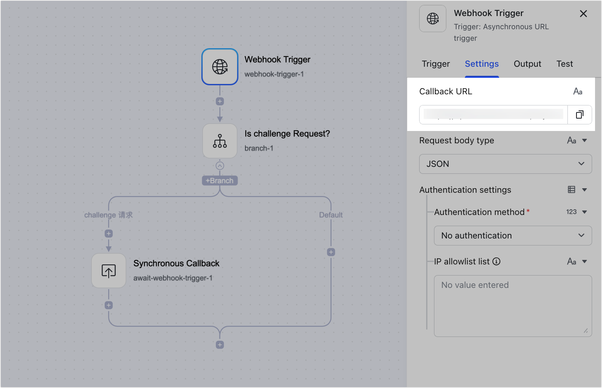Select the 'Is challenge Request?' branch node icon
This screenshot has height=388, width=602.
pyautogui.click(x=219, y=140)
